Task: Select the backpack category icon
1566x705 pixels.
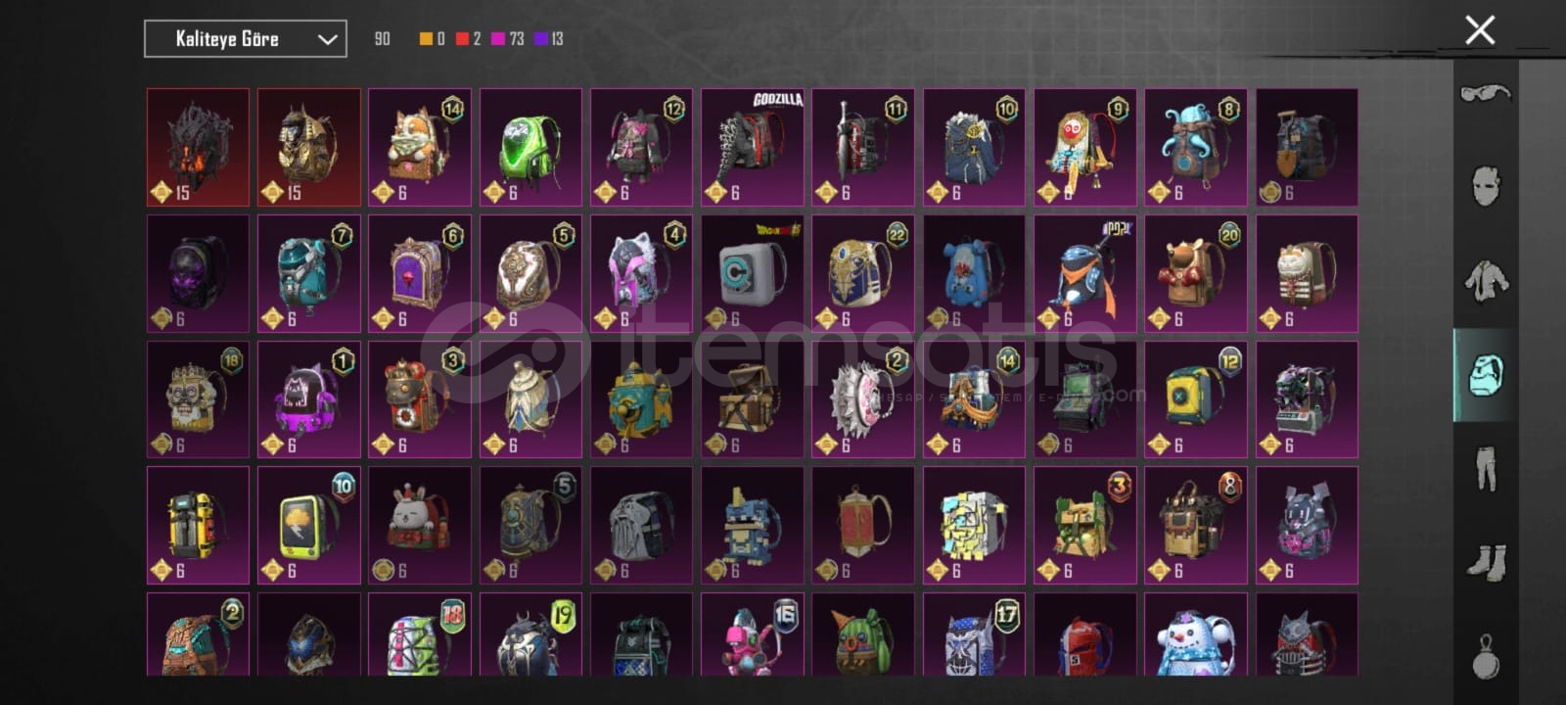Action: click(1486, 375)
